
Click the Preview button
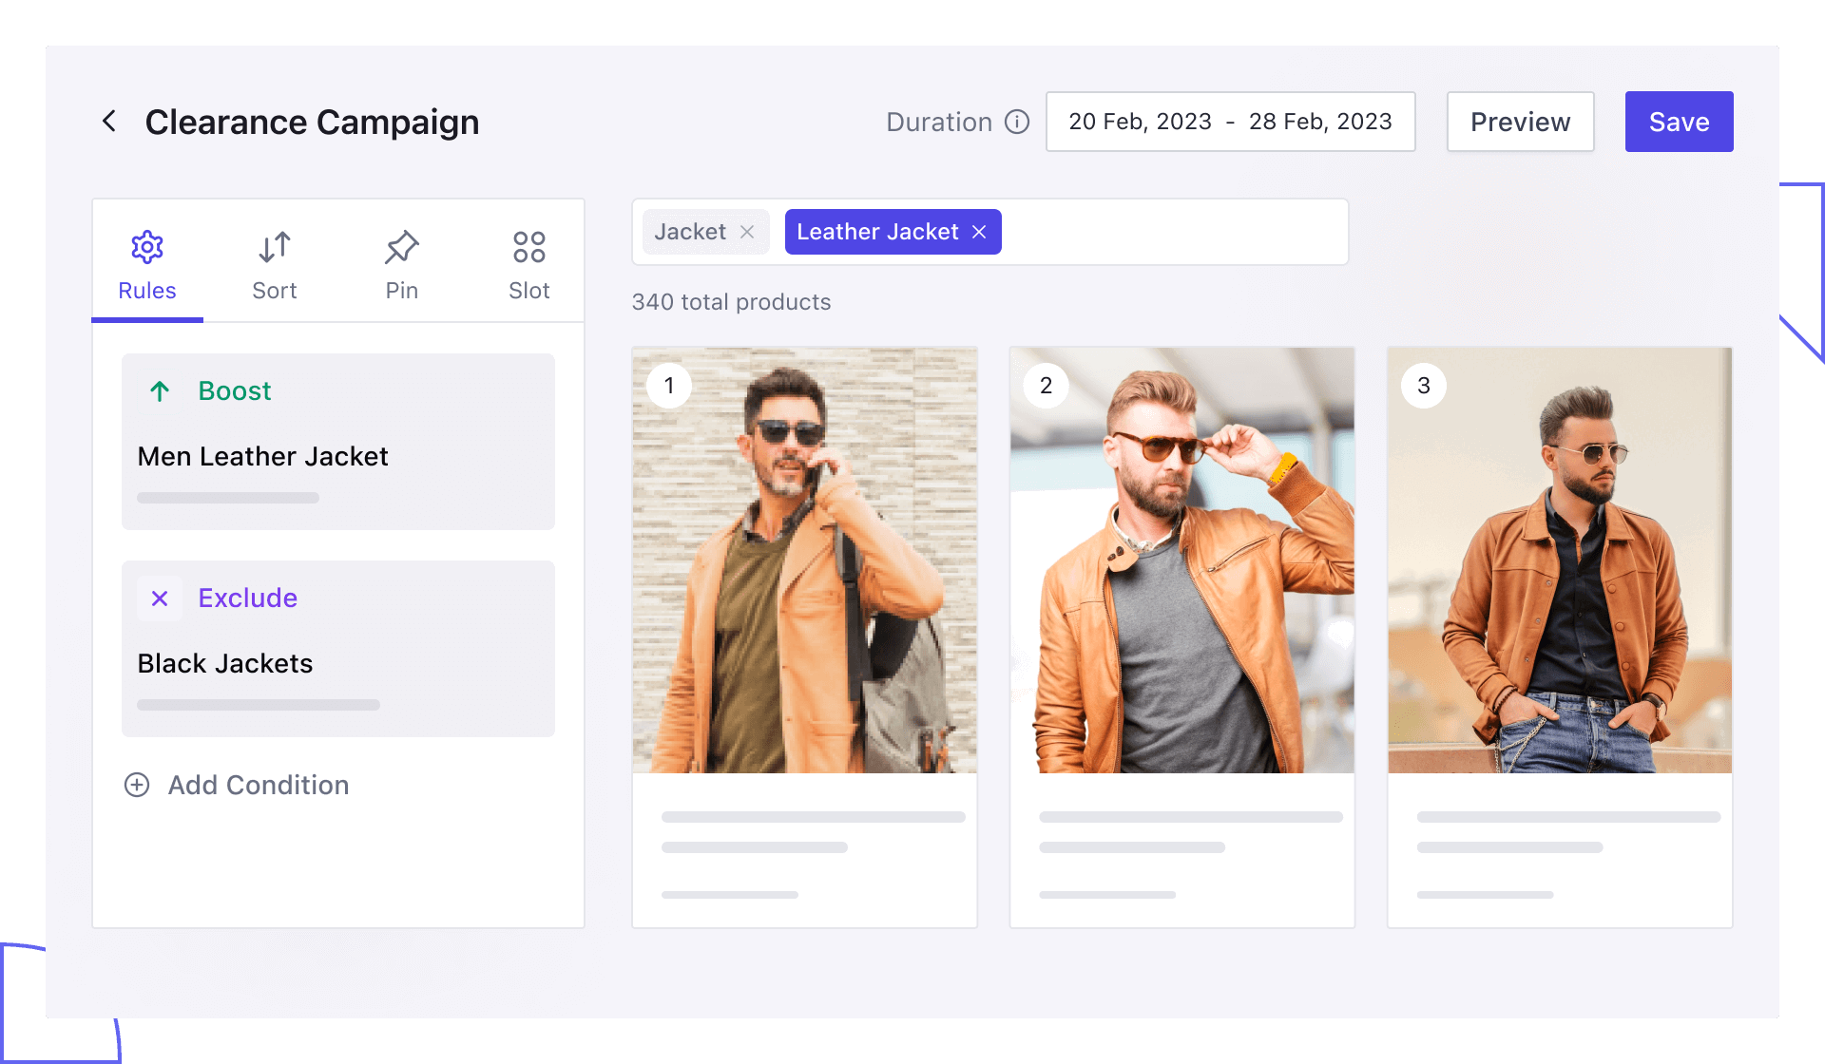1520,122
